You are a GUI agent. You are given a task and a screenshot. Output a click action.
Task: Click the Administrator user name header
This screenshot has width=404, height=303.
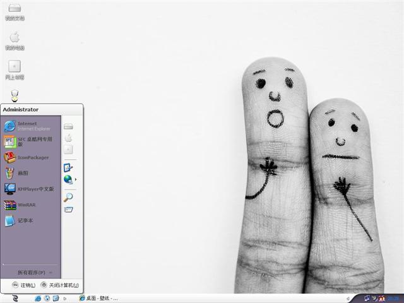point(21,109)
